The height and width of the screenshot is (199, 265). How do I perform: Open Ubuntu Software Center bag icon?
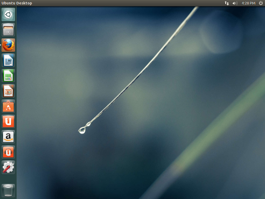[x=8, y=106]
